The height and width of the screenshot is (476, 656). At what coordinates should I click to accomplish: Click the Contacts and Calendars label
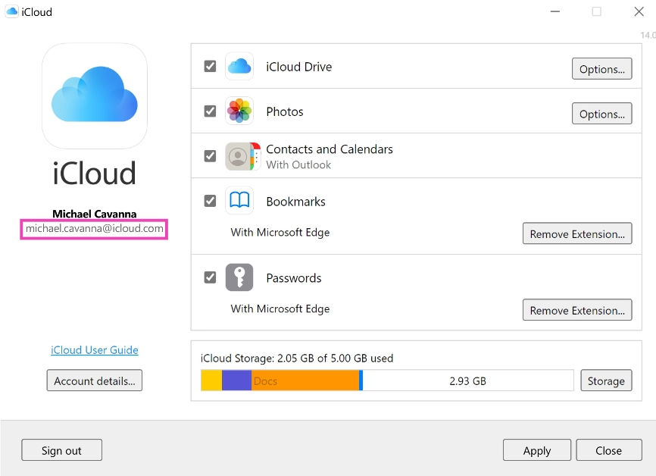coord(330,149)
